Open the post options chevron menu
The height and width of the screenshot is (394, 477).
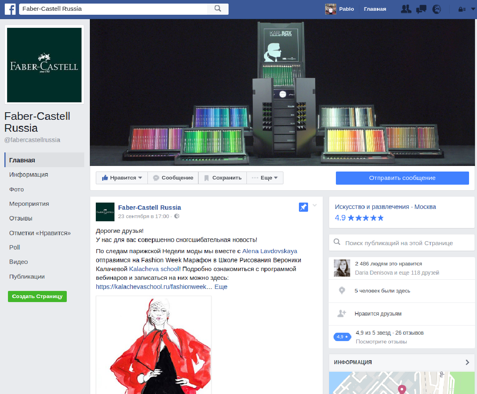pyautogui.click(x=315, y=205)
